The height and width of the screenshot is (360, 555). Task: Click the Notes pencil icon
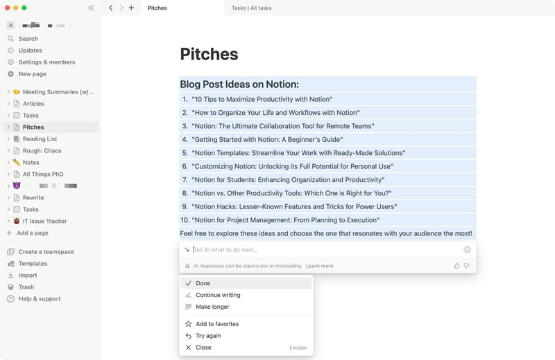16,162
